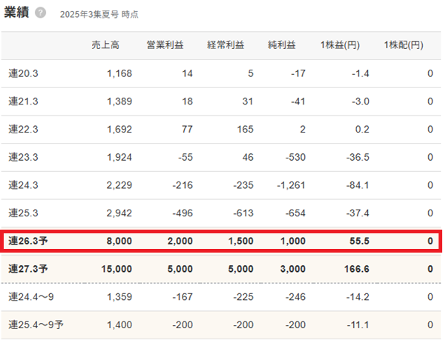Click the 1株益(円) column header
Screen dimensions: 443x340
(340, 45)
